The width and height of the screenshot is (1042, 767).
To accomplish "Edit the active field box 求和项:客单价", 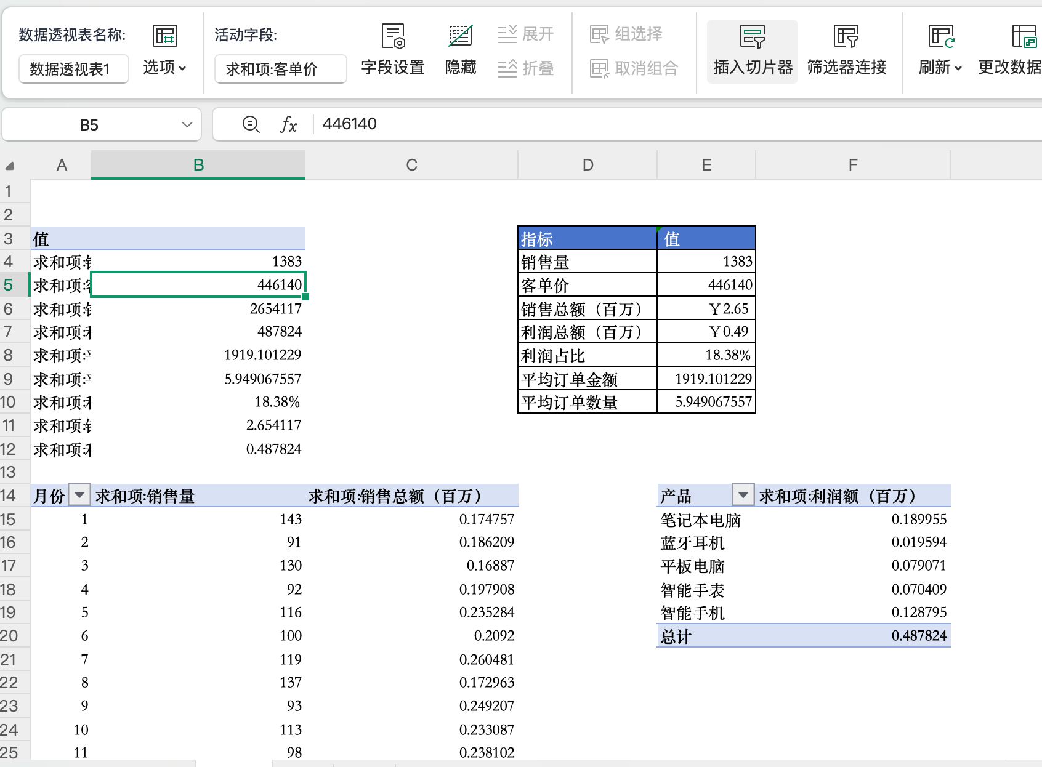I will [280, 69].
